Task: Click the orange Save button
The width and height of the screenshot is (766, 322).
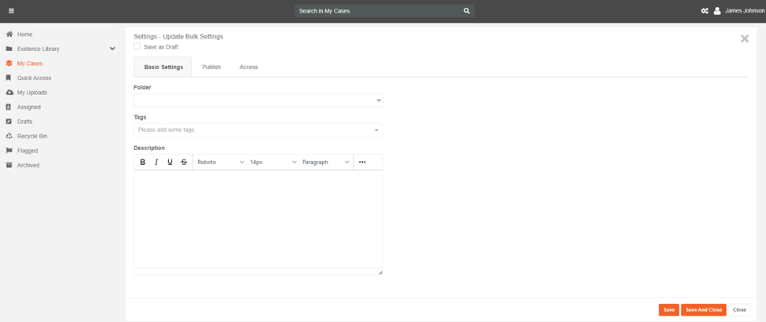Action: click(669, 309)
